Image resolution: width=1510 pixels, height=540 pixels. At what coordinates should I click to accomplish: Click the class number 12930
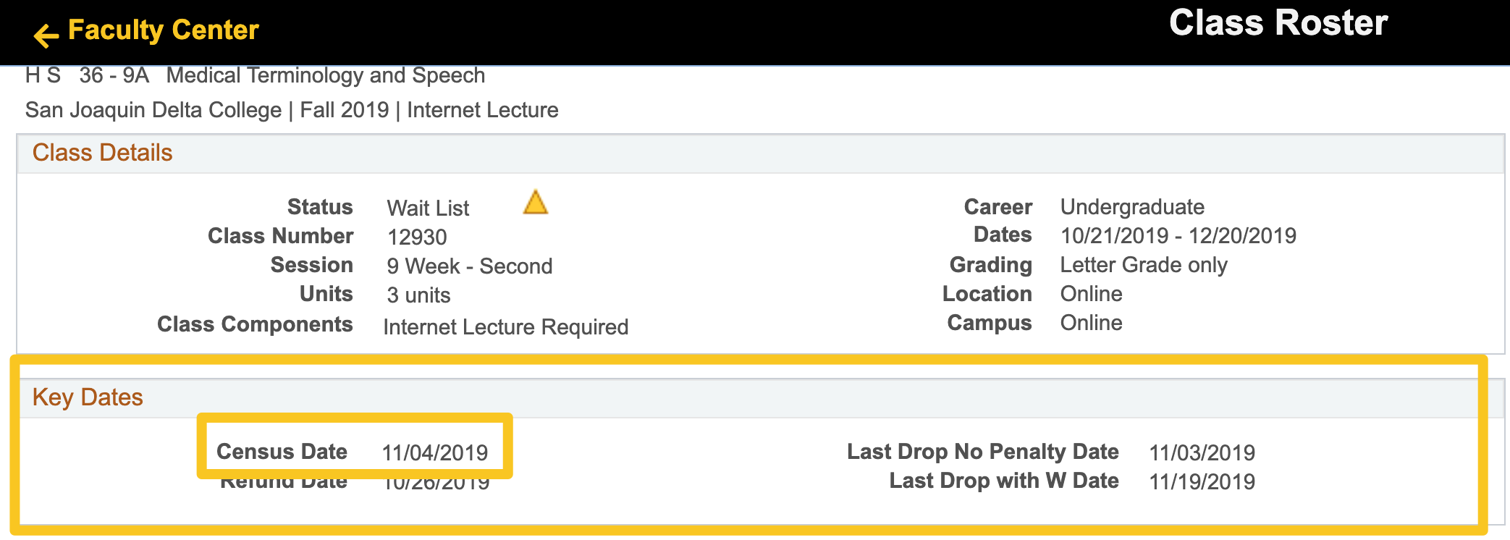coord(417,237)
